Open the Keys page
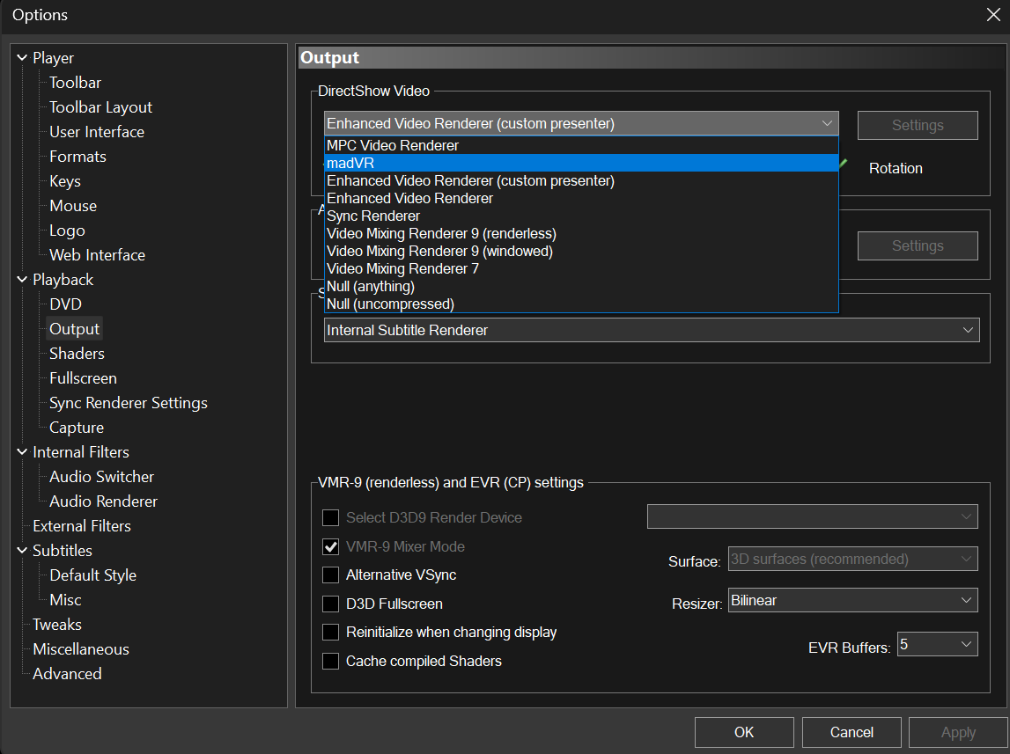The height and width of the screenshot is (754, 1010). (65, 180)
